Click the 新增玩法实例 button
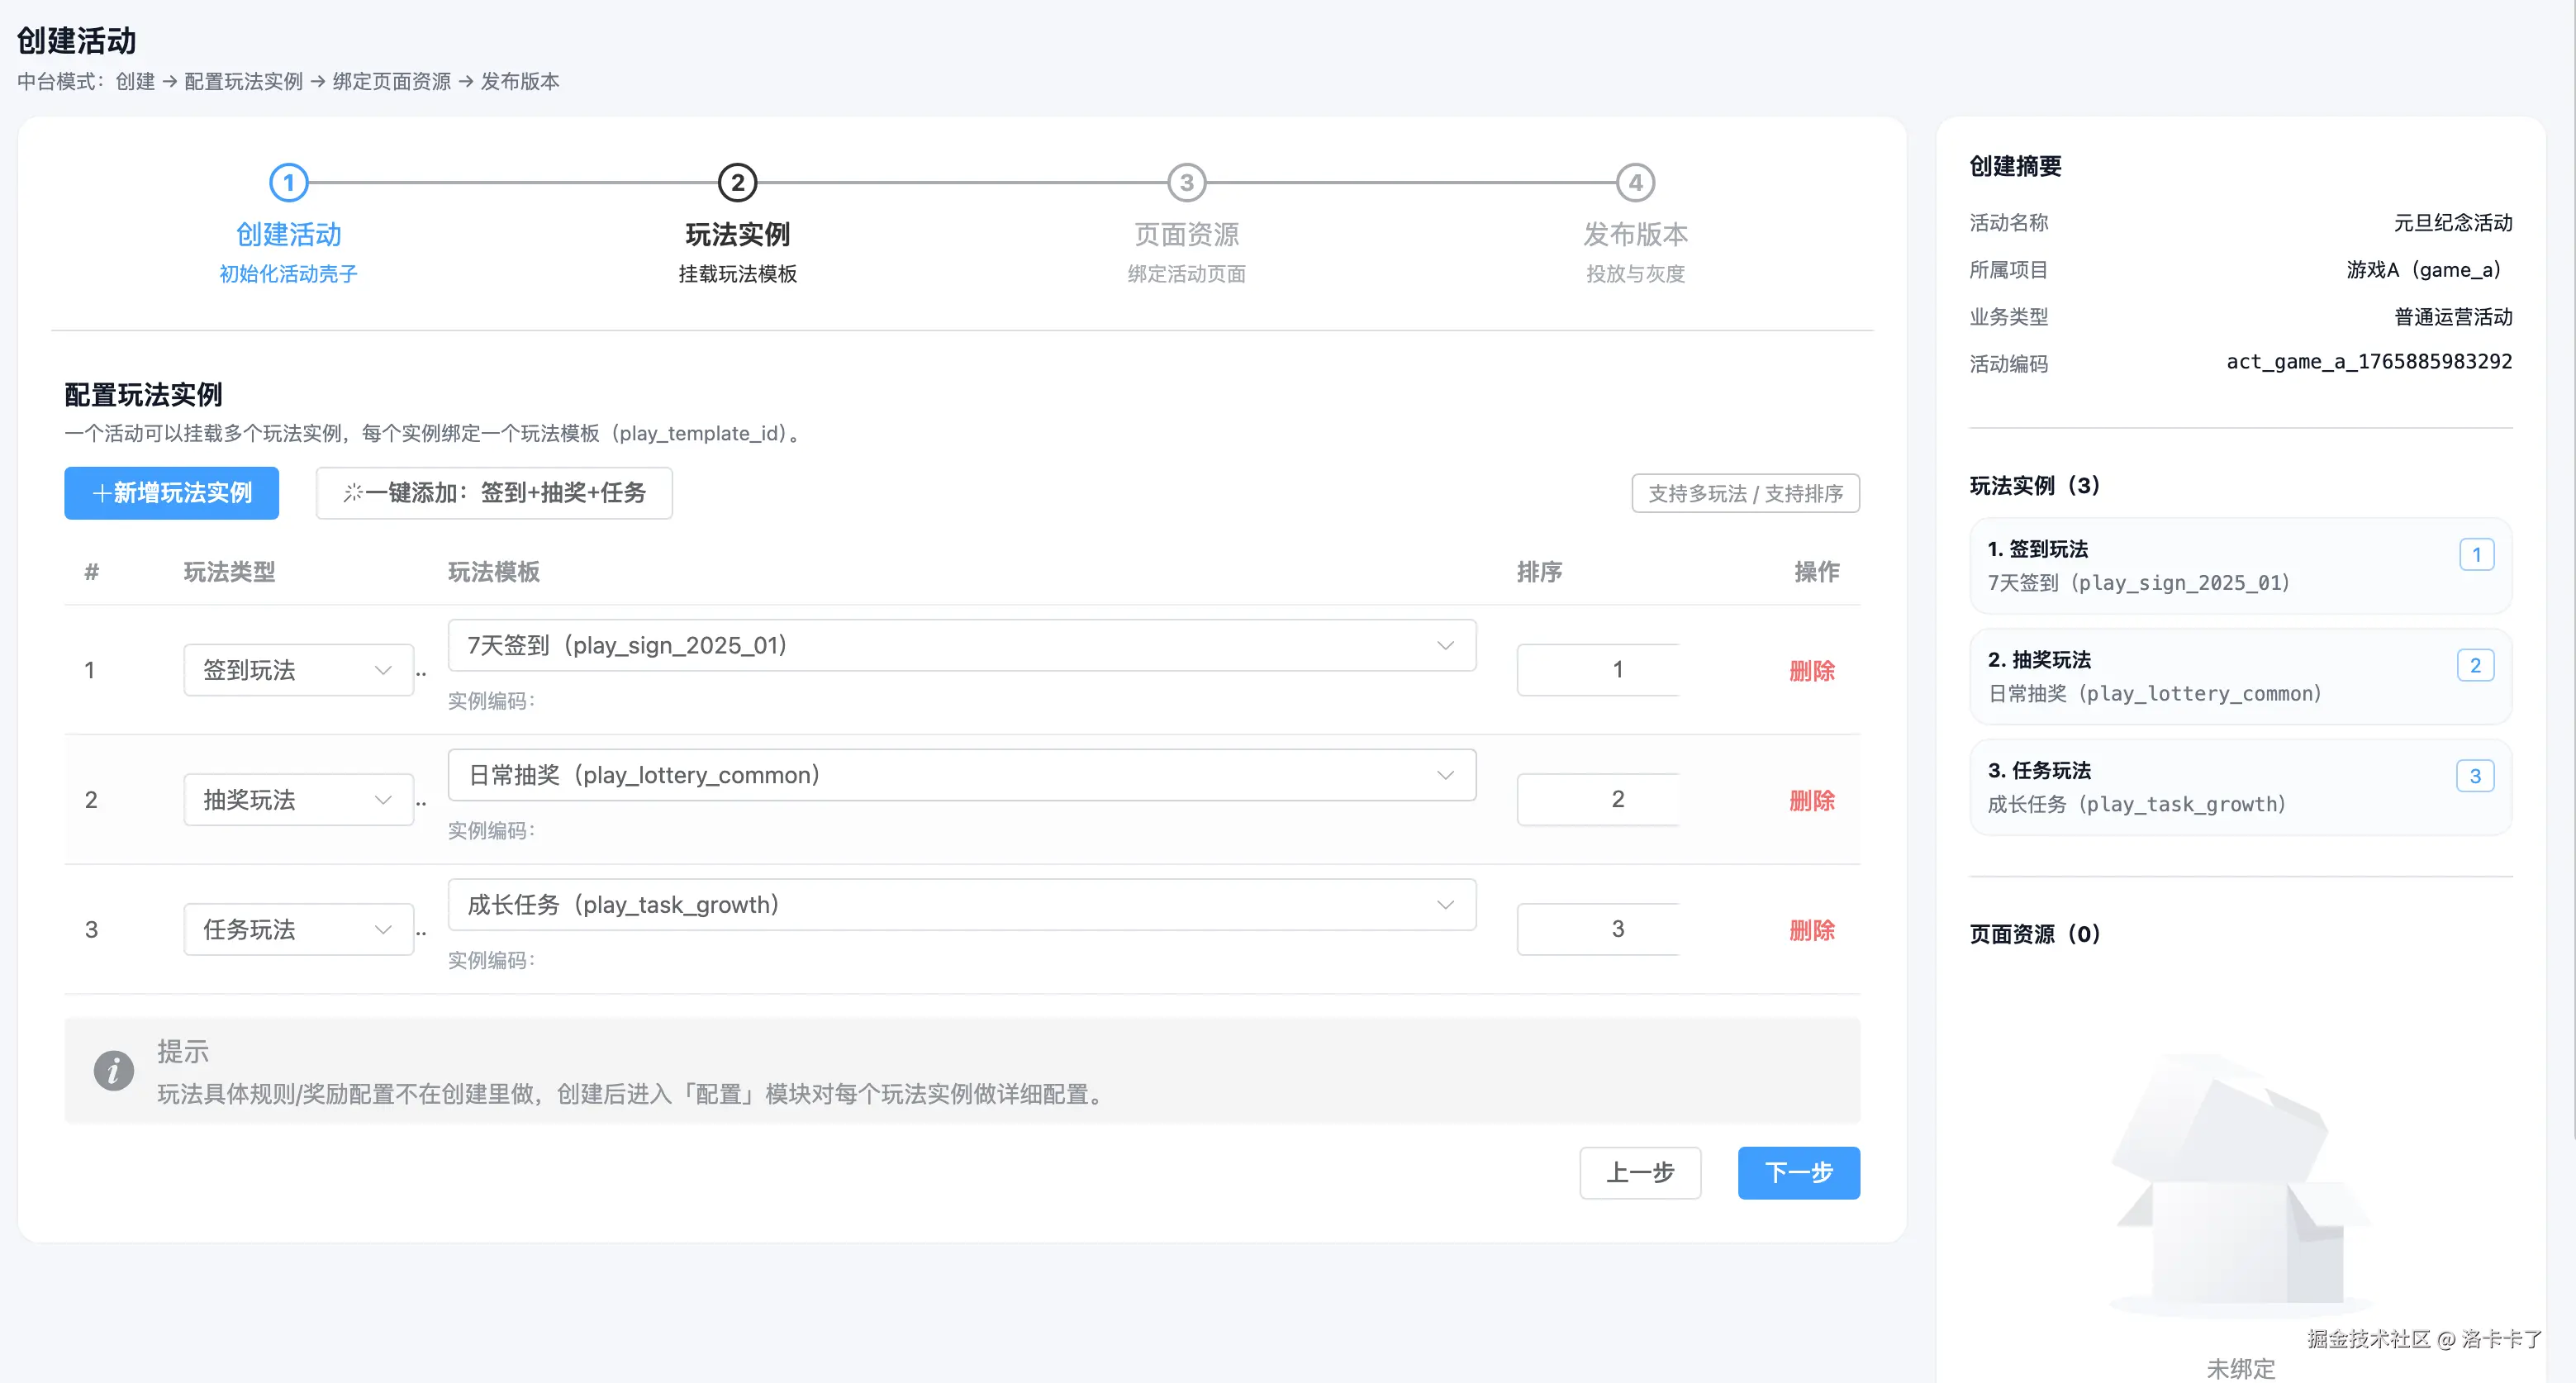The image size is (2576, 1383). pos(171,493)
